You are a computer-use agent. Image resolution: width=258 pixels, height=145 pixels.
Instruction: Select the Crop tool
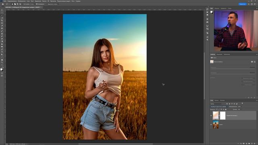(2, 21)
